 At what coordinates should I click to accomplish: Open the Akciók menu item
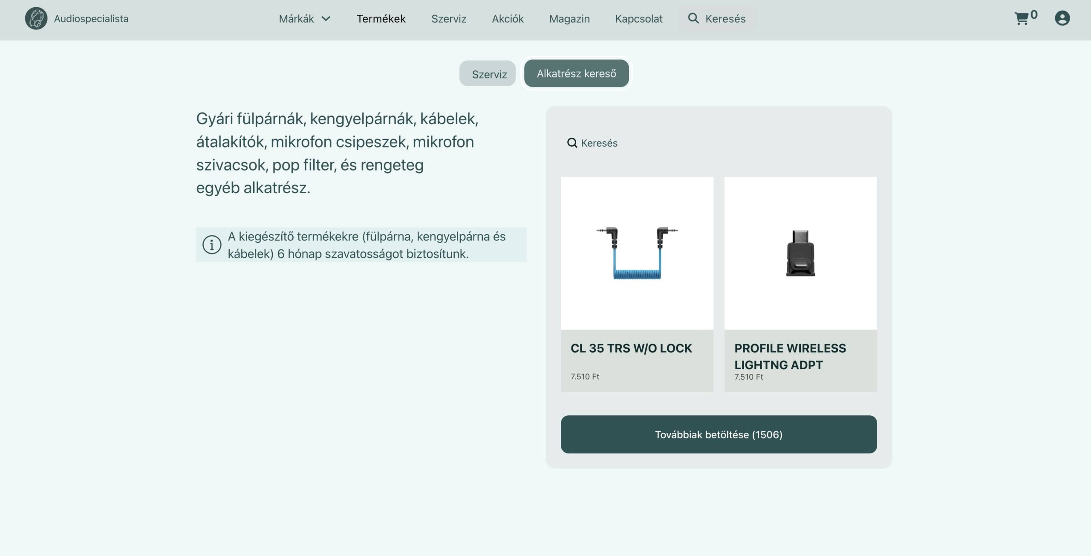(x=508, y=19)
